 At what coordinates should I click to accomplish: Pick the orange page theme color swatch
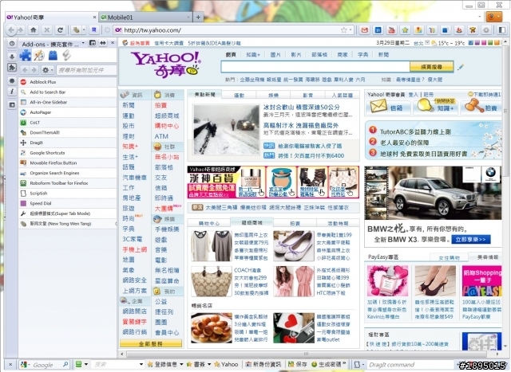point(497,42)
